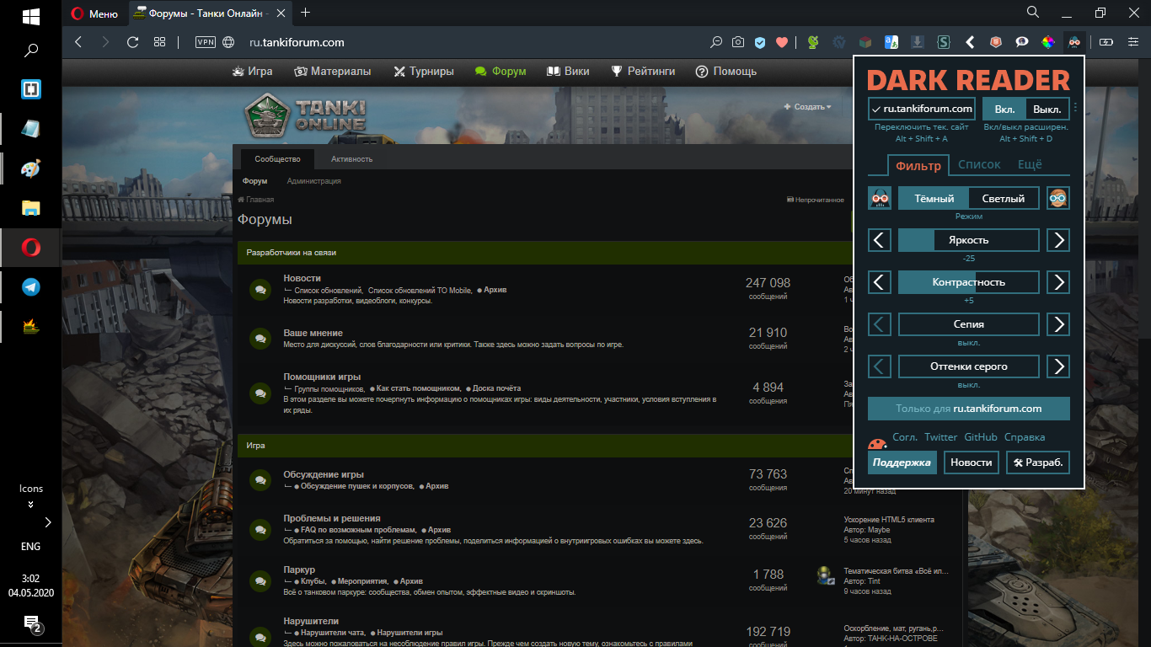Image resolution: width=1151 pixels, height=647 pixels.
Task: Switch to the Список tab
Action: pos(979,165)
